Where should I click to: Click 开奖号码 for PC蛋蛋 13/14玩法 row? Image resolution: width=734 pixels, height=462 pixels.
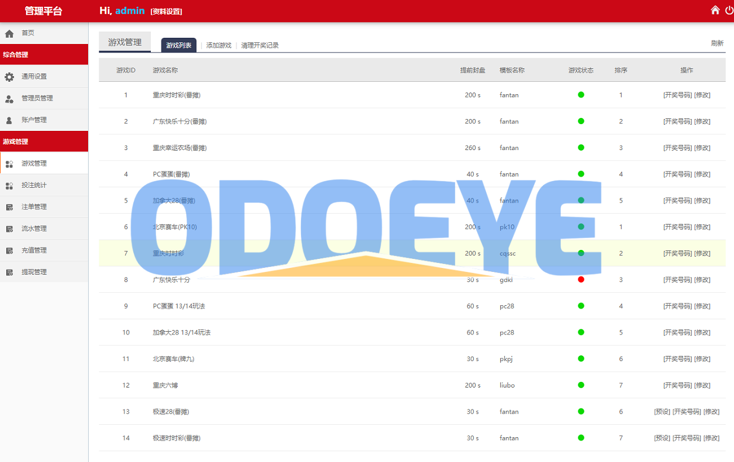tap(678, 306)
